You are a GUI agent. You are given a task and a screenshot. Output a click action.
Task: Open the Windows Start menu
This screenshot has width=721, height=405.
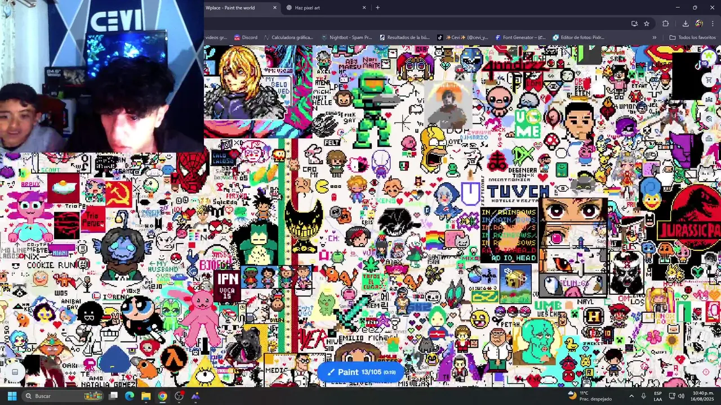click(12, 396)
